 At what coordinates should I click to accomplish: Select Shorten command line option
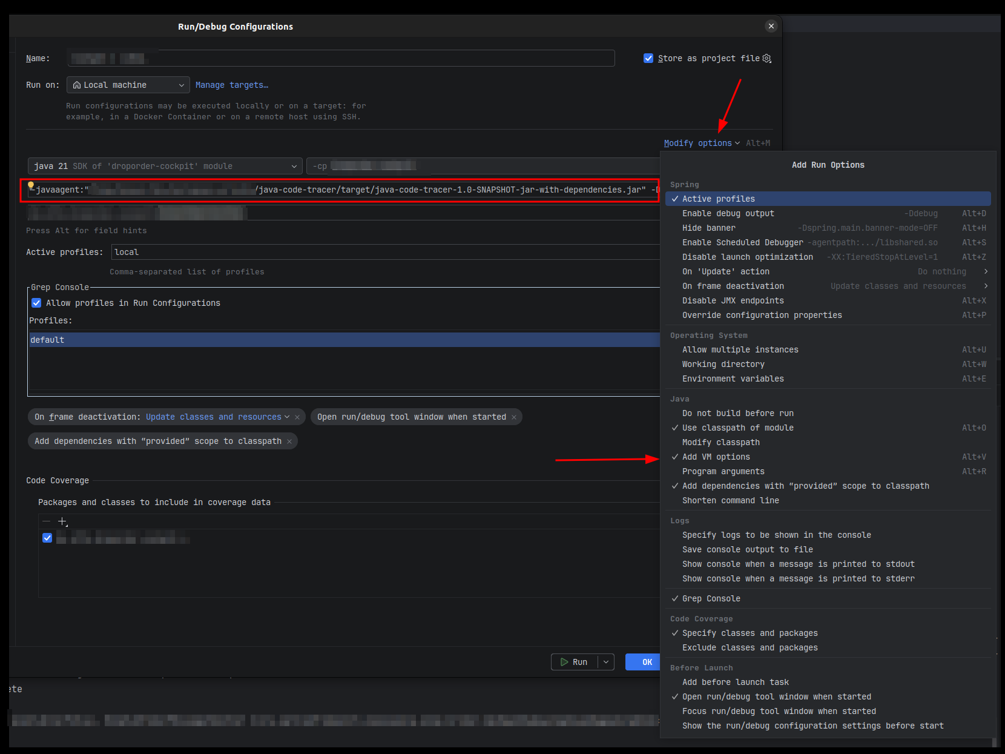(x=828, y=500)
